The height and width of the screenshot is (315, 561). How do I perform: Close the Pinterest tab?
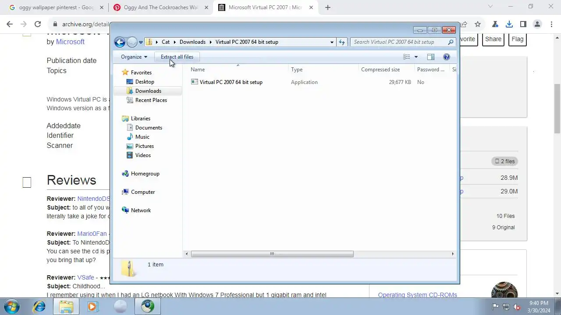pyautogui.click(x=206, y=7)
